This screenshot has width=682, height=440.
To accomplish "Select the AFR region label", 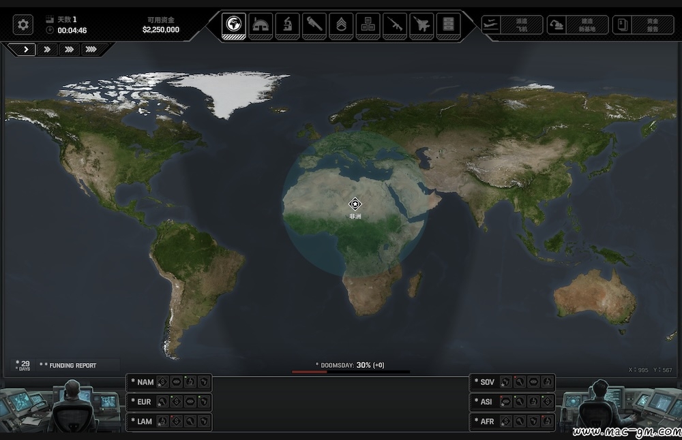I will click(x=487, y=422).
